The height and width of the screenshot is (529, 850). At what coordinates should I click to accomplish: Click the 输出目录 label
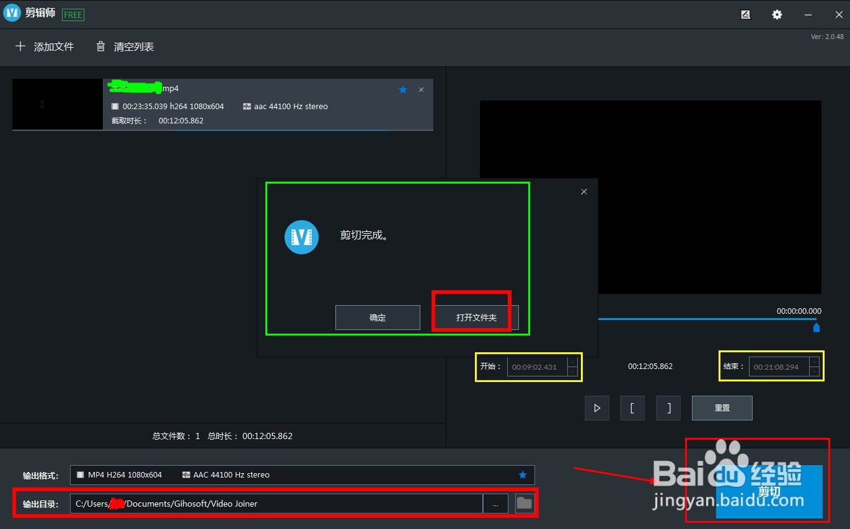[x=41, y=504]
